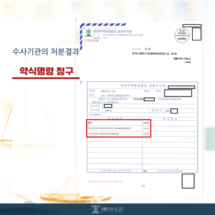
Task: Click the page number '1/1'
Action: click(x=143, y=186)
